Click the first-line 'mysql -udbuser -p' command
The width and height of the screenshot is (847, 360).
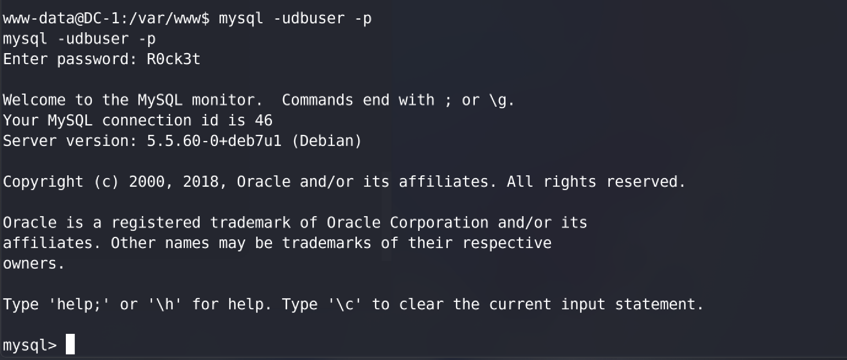point(295,18)
